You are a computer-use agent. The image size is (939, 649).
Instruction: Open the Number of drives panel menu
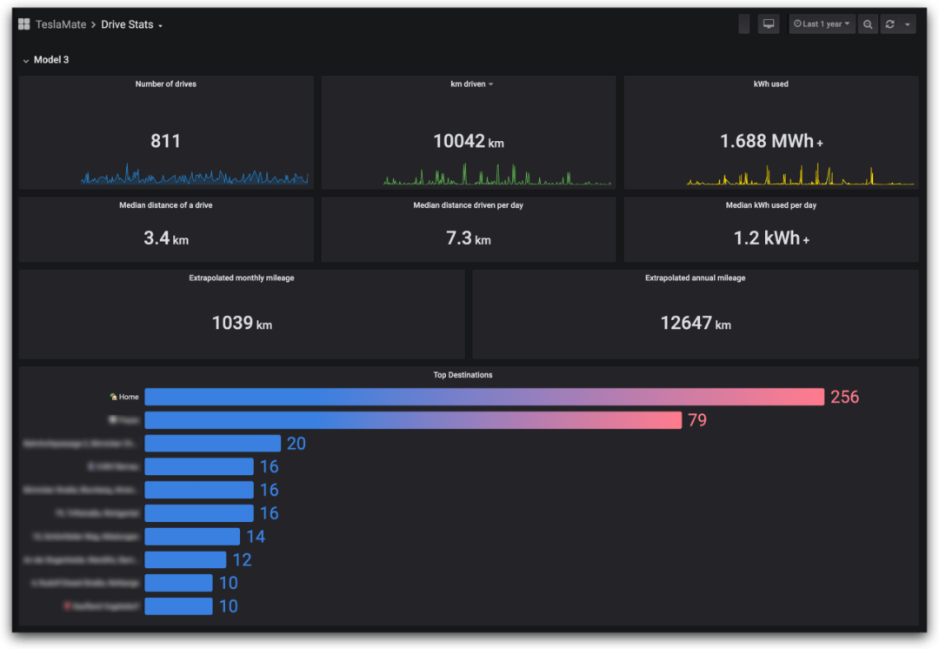(165, 84)
